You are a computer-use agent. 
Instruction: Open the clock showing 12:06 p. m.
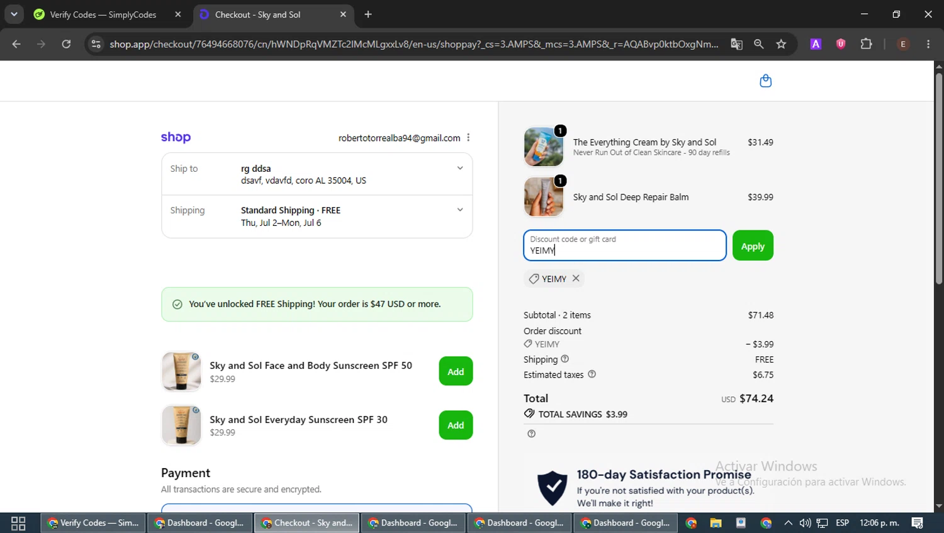879,523
